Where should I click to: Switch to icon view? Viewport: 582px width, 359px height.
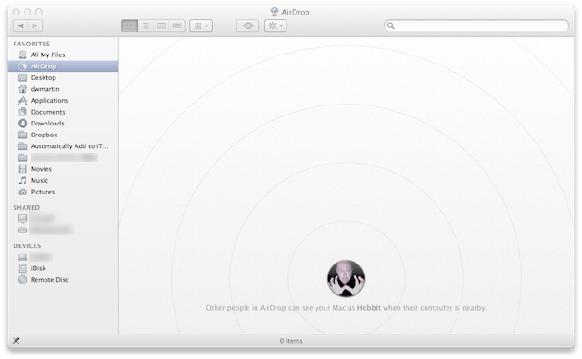click(x=129, y=25)
